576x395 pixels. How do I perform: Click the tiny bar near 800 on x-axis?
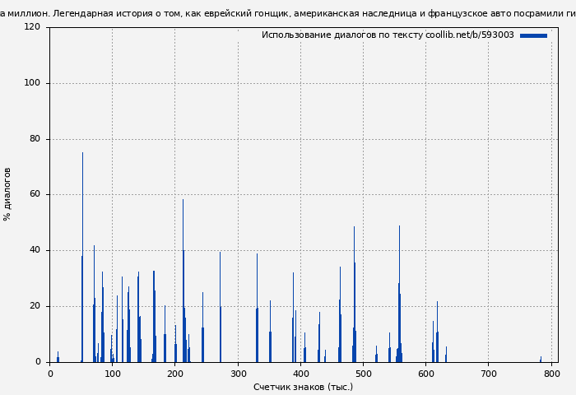click(x=541, y=359)
